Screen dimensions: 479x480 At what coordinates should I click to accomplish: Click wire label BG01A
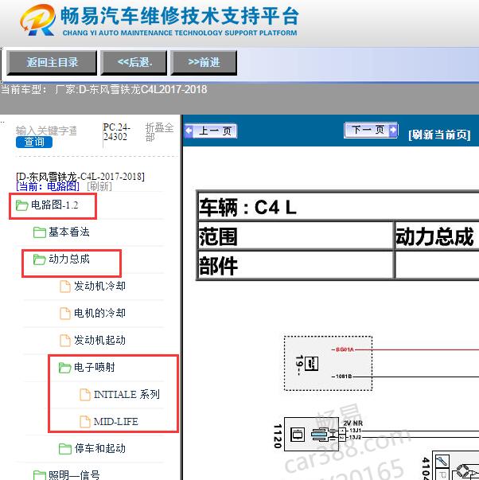click(345, 349)
